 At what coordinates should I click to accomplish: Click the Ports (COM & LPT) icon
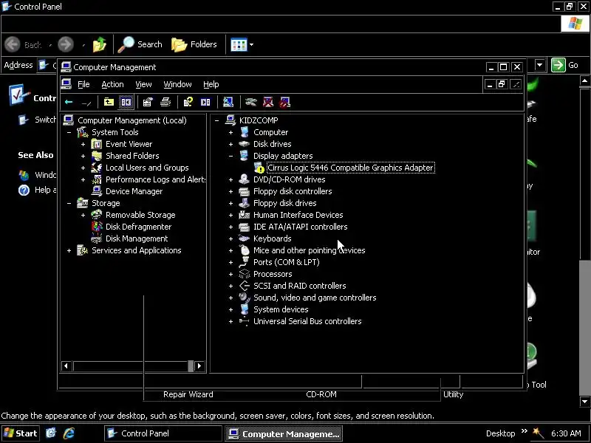coord(245,262)
